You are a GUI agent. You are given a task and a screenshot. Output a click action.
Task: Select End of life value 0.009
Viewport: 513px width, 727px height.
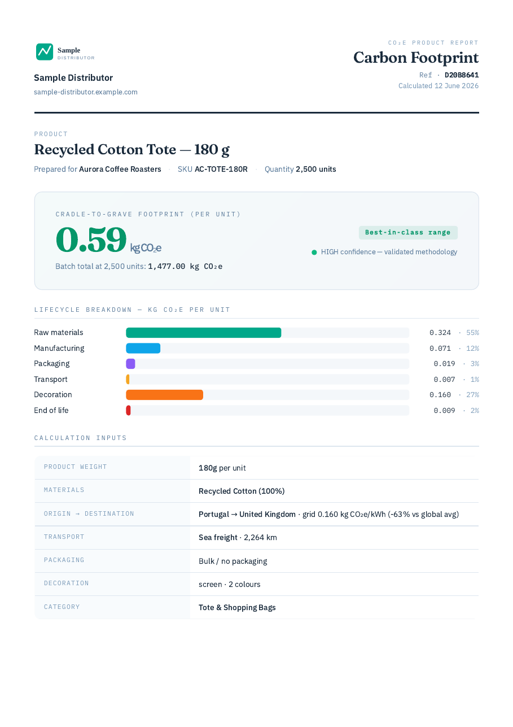point(445,411)
